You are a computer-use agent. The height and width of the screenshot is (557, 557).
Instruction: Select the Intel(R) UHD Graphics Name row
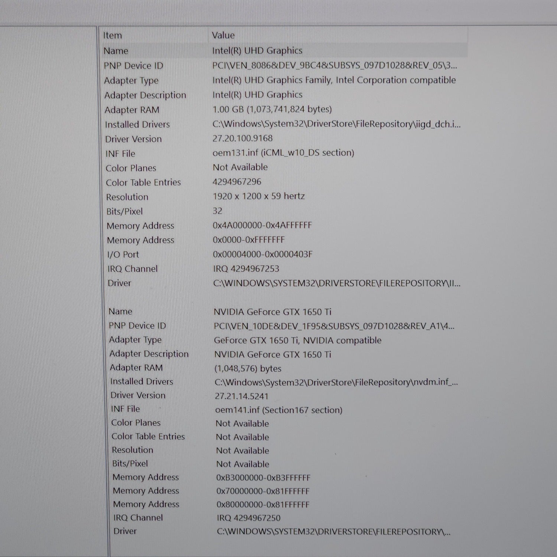257,51
